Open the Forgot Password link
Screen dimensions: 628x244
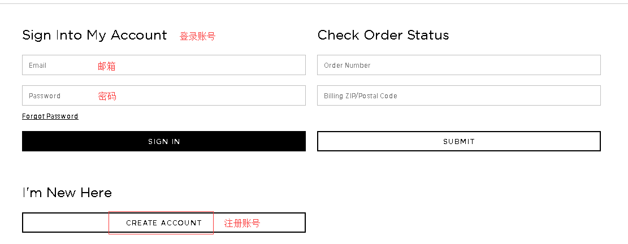50,116
